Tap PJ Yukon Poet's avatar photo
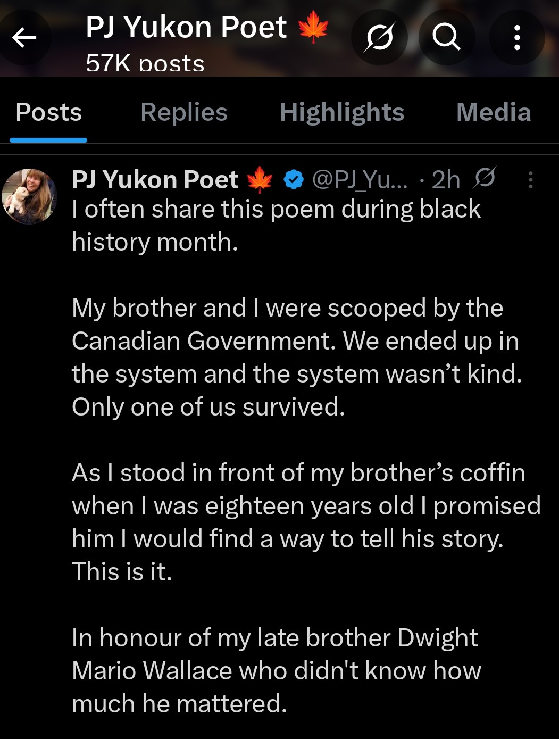Screen dimensions: 559x739 [x=30, y=196]
